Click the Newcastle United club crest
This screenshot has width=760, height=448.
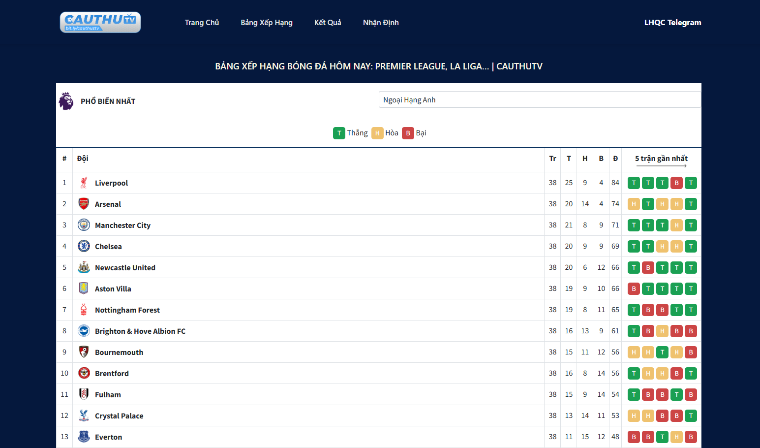(x=84, y=267)
